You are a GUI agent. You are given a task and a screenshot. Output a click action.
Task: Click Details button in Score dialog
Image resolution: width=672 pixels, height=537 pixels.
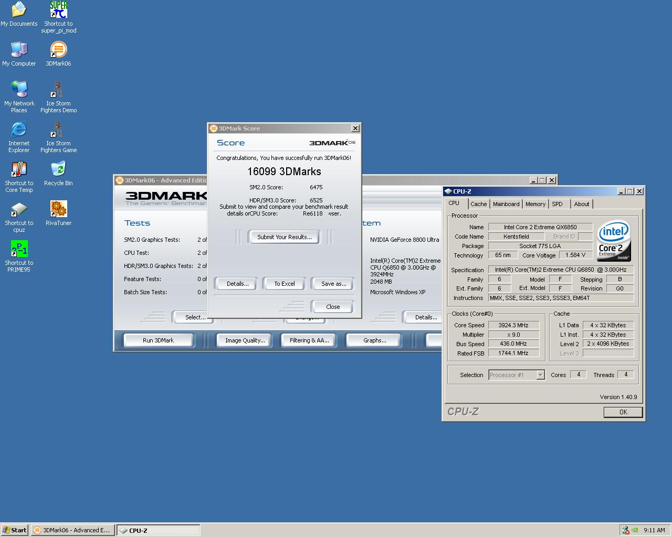(x=237, y=284)
